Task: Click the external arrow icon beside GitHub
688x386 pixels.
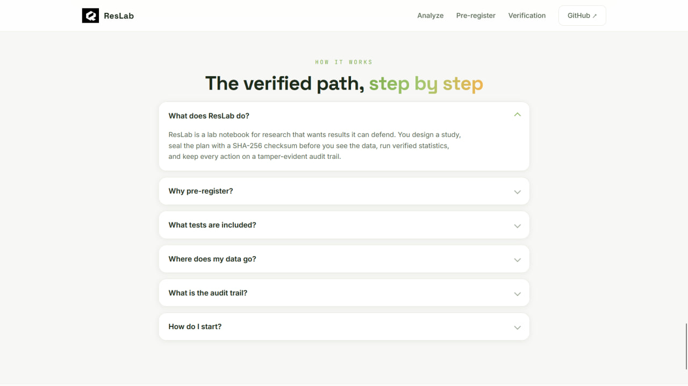Action: (x=594, y=16)
